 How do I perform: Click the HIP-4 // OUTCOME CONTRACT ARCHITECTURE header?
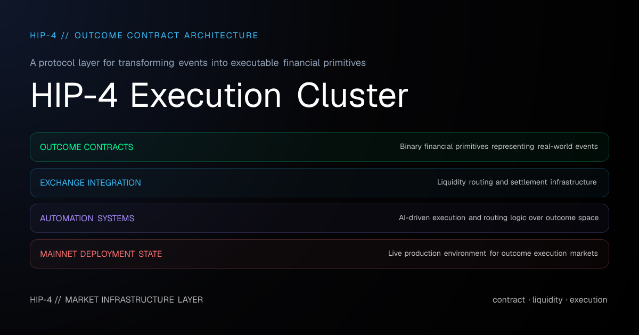[x=144, y=36]
